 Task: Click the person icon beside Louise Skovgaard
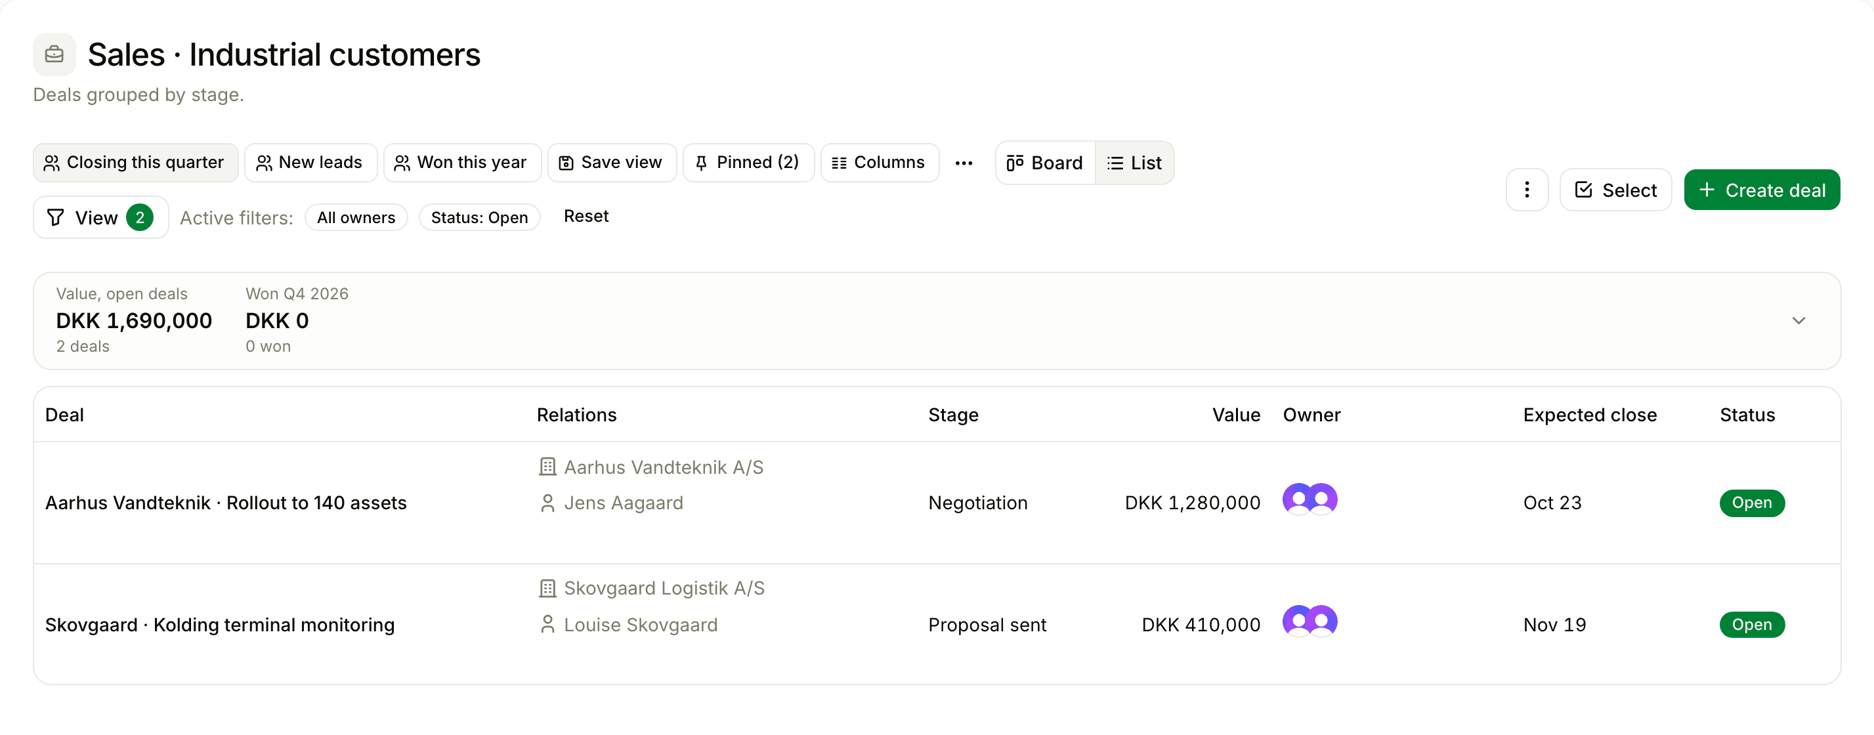tap(547, 625)
